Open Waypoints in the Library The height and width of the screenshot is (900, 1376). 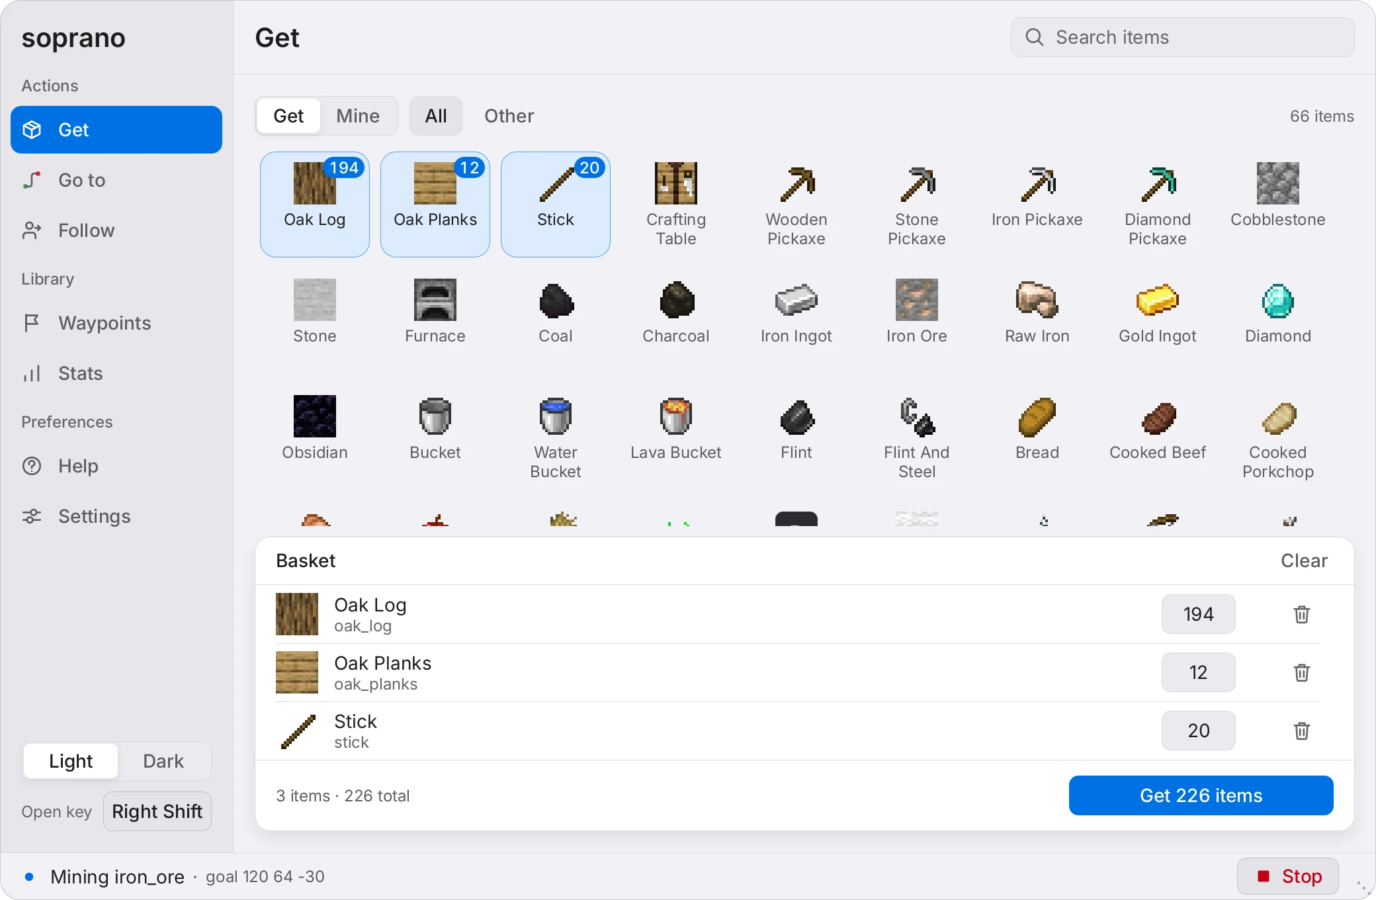(x=116, y=323)
